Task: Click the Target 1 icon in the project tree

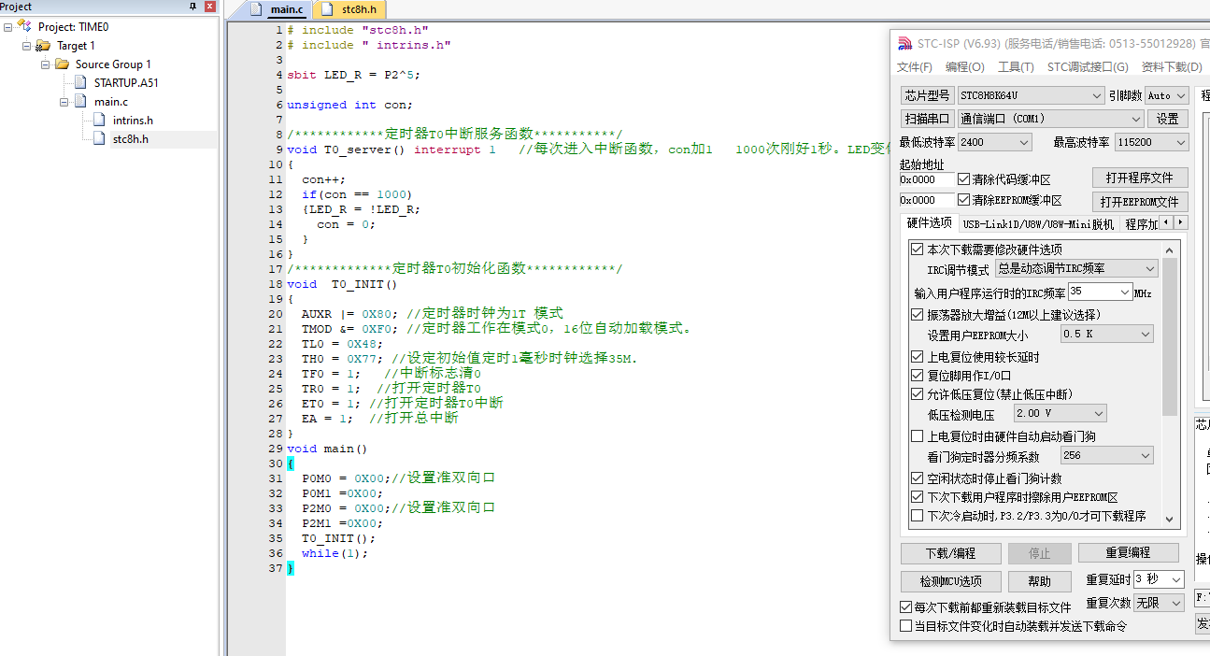Action: pyautogui.click(x=43, y=45)
